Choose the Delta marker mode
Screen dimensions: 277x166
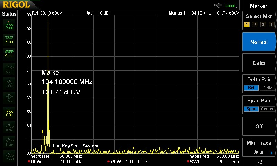pos(259,63)
